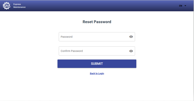Screen dimensions: 194x101
Task: Select the EN language label in the header
Action: [x=180, y=6]
